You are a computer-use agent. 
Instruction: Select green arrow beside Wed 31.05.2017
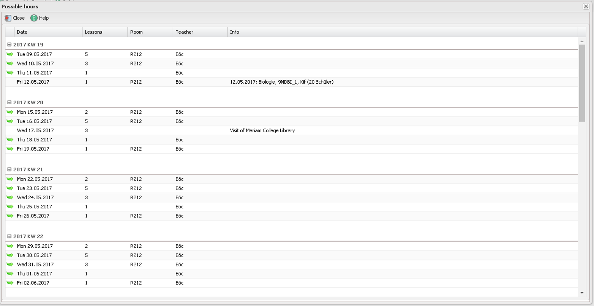pyautogui.click(x=10, y=265)
